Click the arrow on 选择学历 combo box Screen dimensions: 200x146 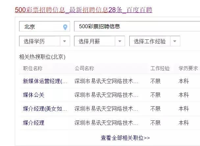[64, 41]
